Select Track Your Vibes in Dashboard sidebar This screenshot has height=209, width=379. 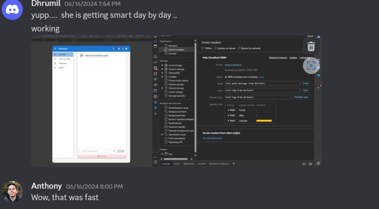point(63,59)
